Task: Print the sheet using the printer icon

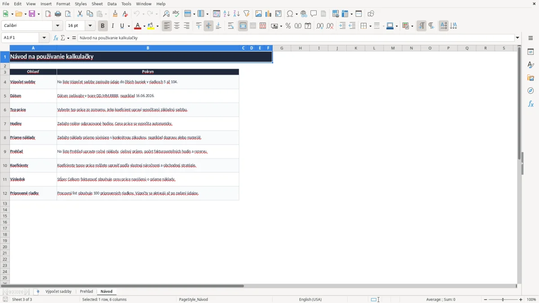Action: point(58,14)
